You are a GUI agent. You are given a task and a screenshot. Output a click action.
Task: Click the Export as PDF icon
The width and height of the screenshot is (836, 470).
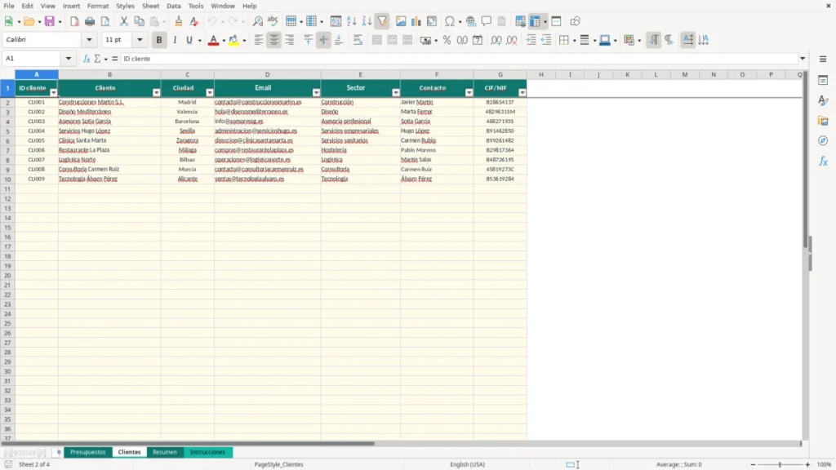coord(74,21)
